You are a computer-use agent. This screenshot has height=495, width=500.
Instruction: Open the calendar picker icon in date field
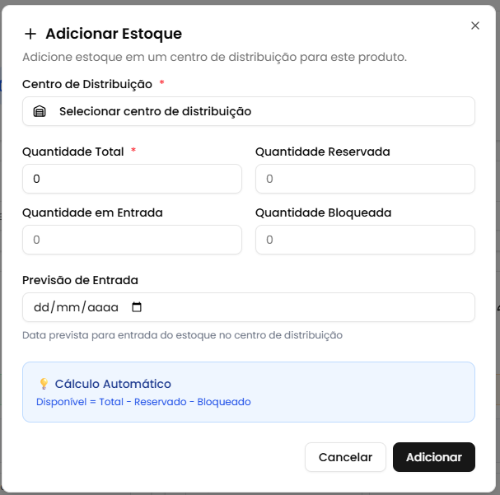tap(137, 307)
